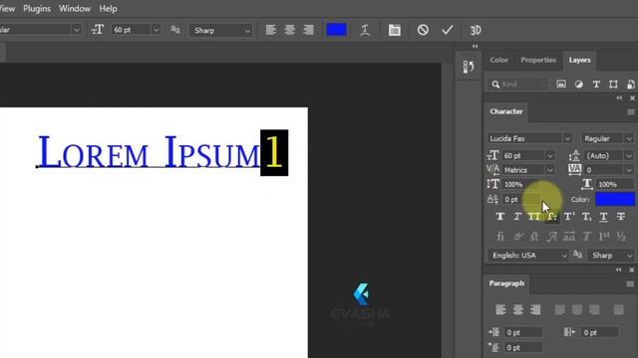Click the stylistic alternates OpenType icon
Viewport: 638px width, 358px height.
click(569, 237)
